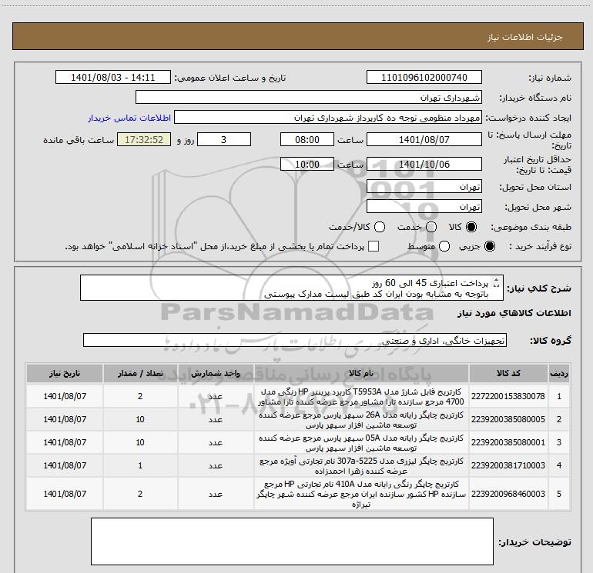
Task: Click the 410A HP color cartridge name
Action: (361, 494)
